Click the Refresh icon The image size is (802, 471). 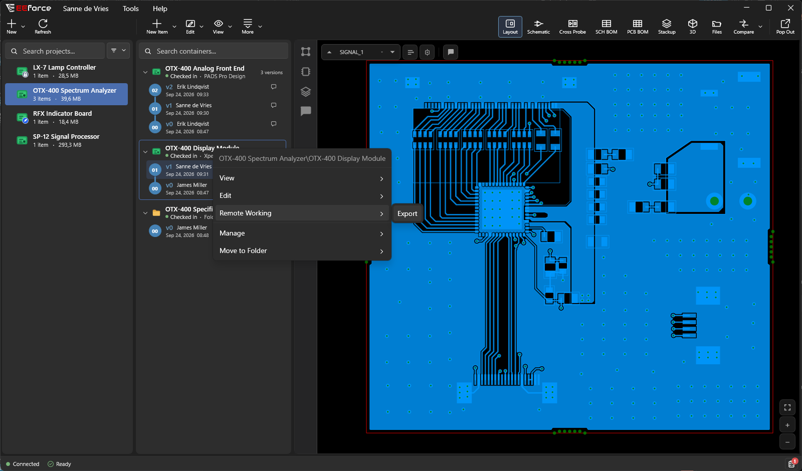coord(43,27)
